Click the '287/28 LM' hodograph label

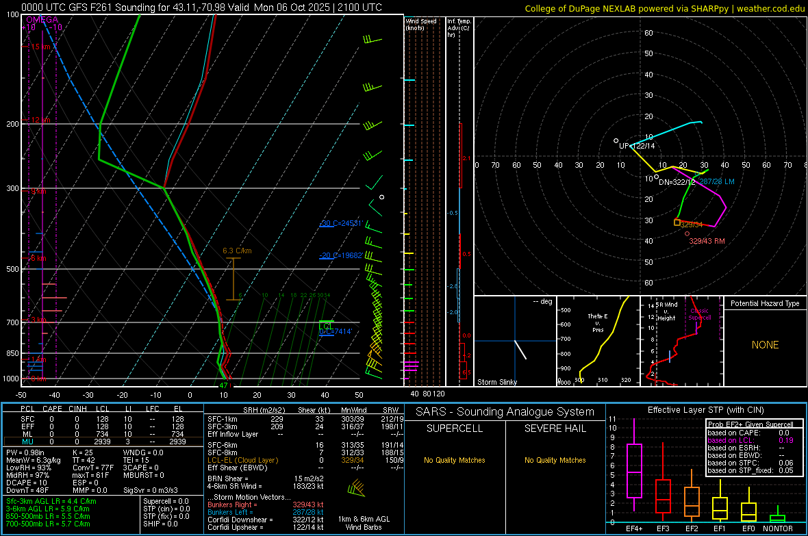(x=717, y=181)
